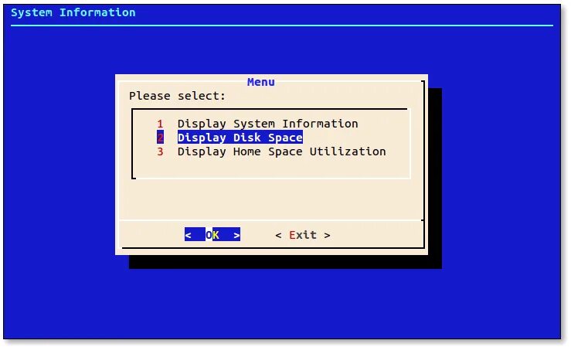Choose Display Home Space Utilization option
This screenshot has height=347, width=571.
click(281, 151)
